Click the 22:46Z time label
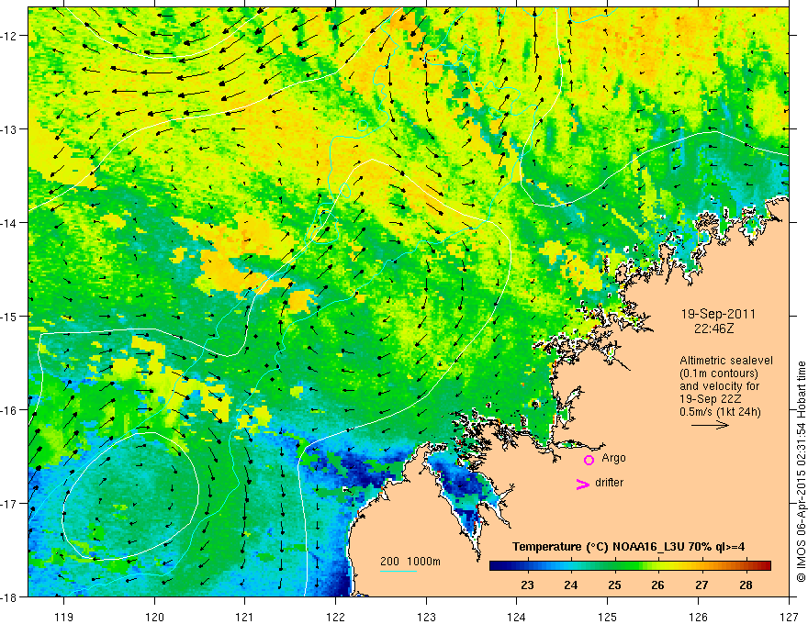This screenshot has height=624, width=808. pyautogui.click(x=713, y=328)
